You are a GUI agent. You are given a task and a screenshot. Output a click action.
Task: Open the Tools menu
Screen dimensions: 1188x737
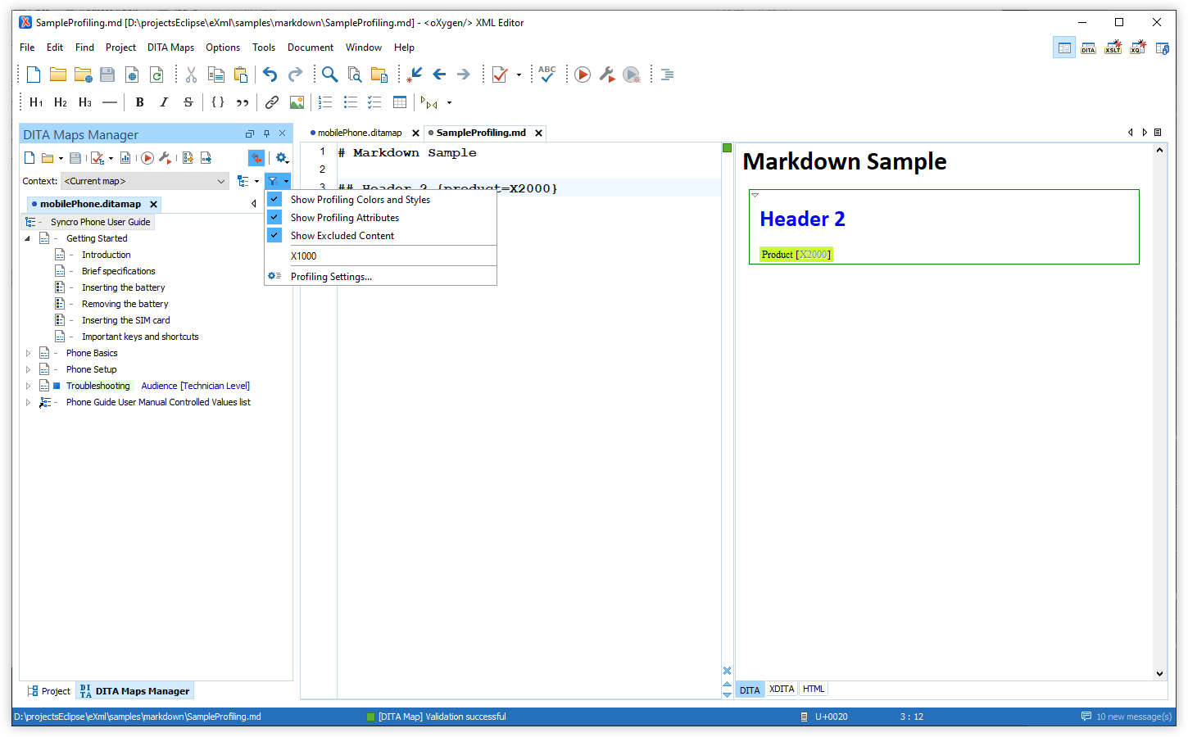[264, 47]
